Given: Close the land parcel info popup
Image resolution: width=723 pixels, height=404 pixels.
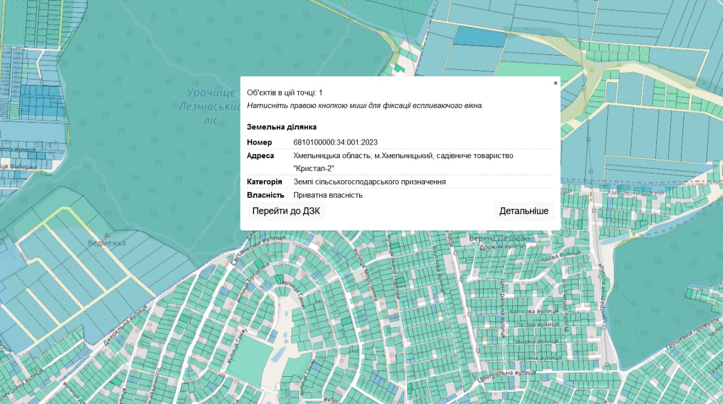Looking at the screenshot, I should tap(555, 83).
